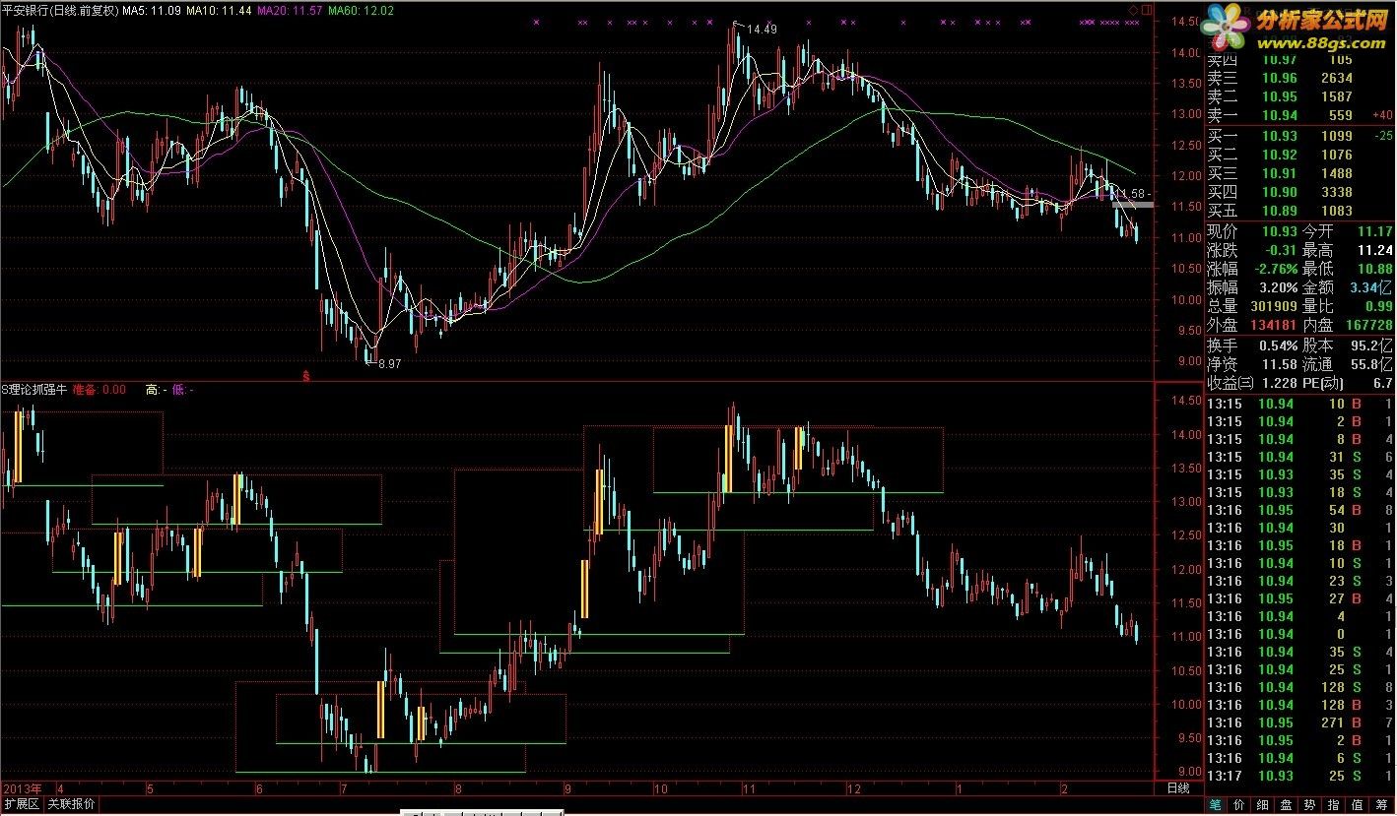
Task: Click the 流通 55.8亿 value
Action: pos(1371,364)
